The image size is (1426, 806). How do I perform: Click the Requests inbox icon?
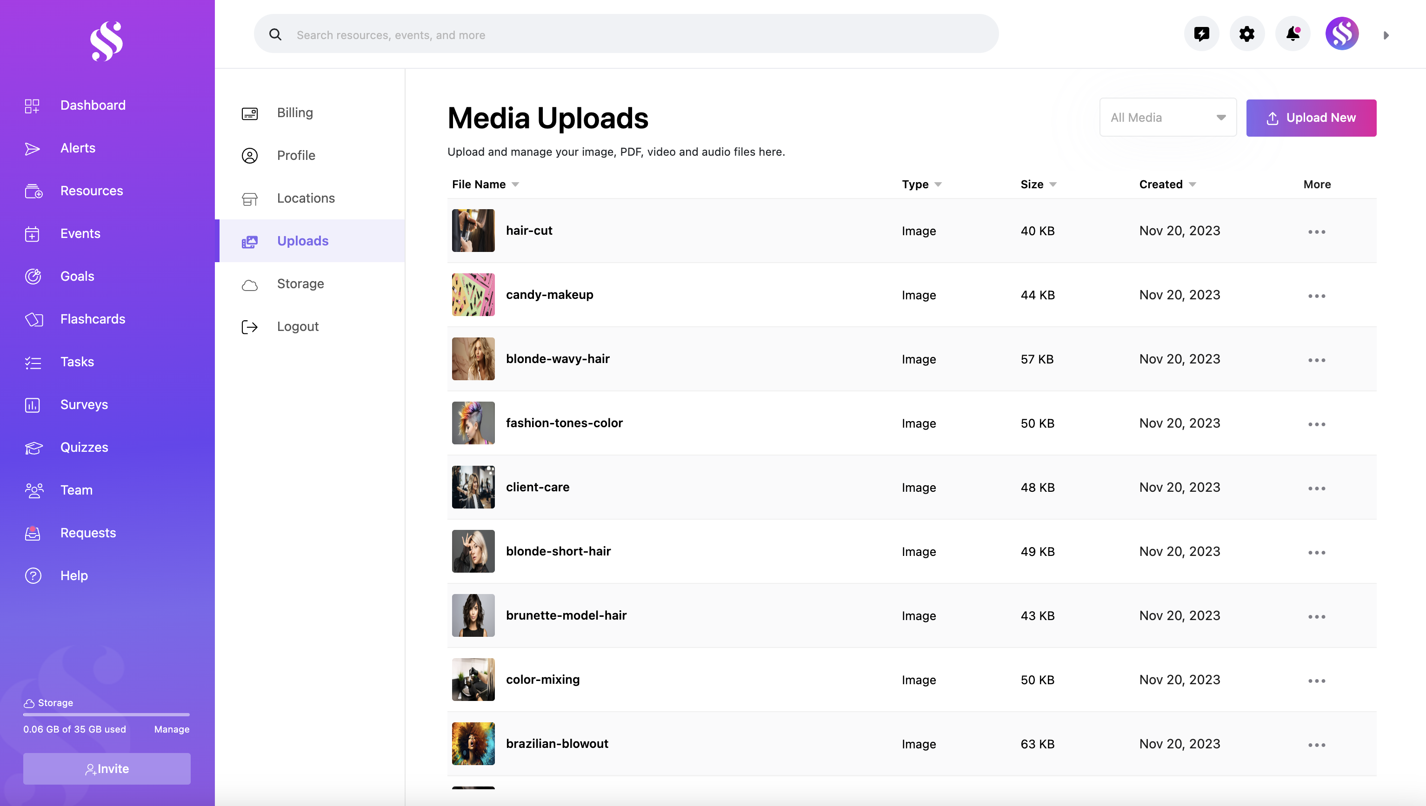[33, 533]
